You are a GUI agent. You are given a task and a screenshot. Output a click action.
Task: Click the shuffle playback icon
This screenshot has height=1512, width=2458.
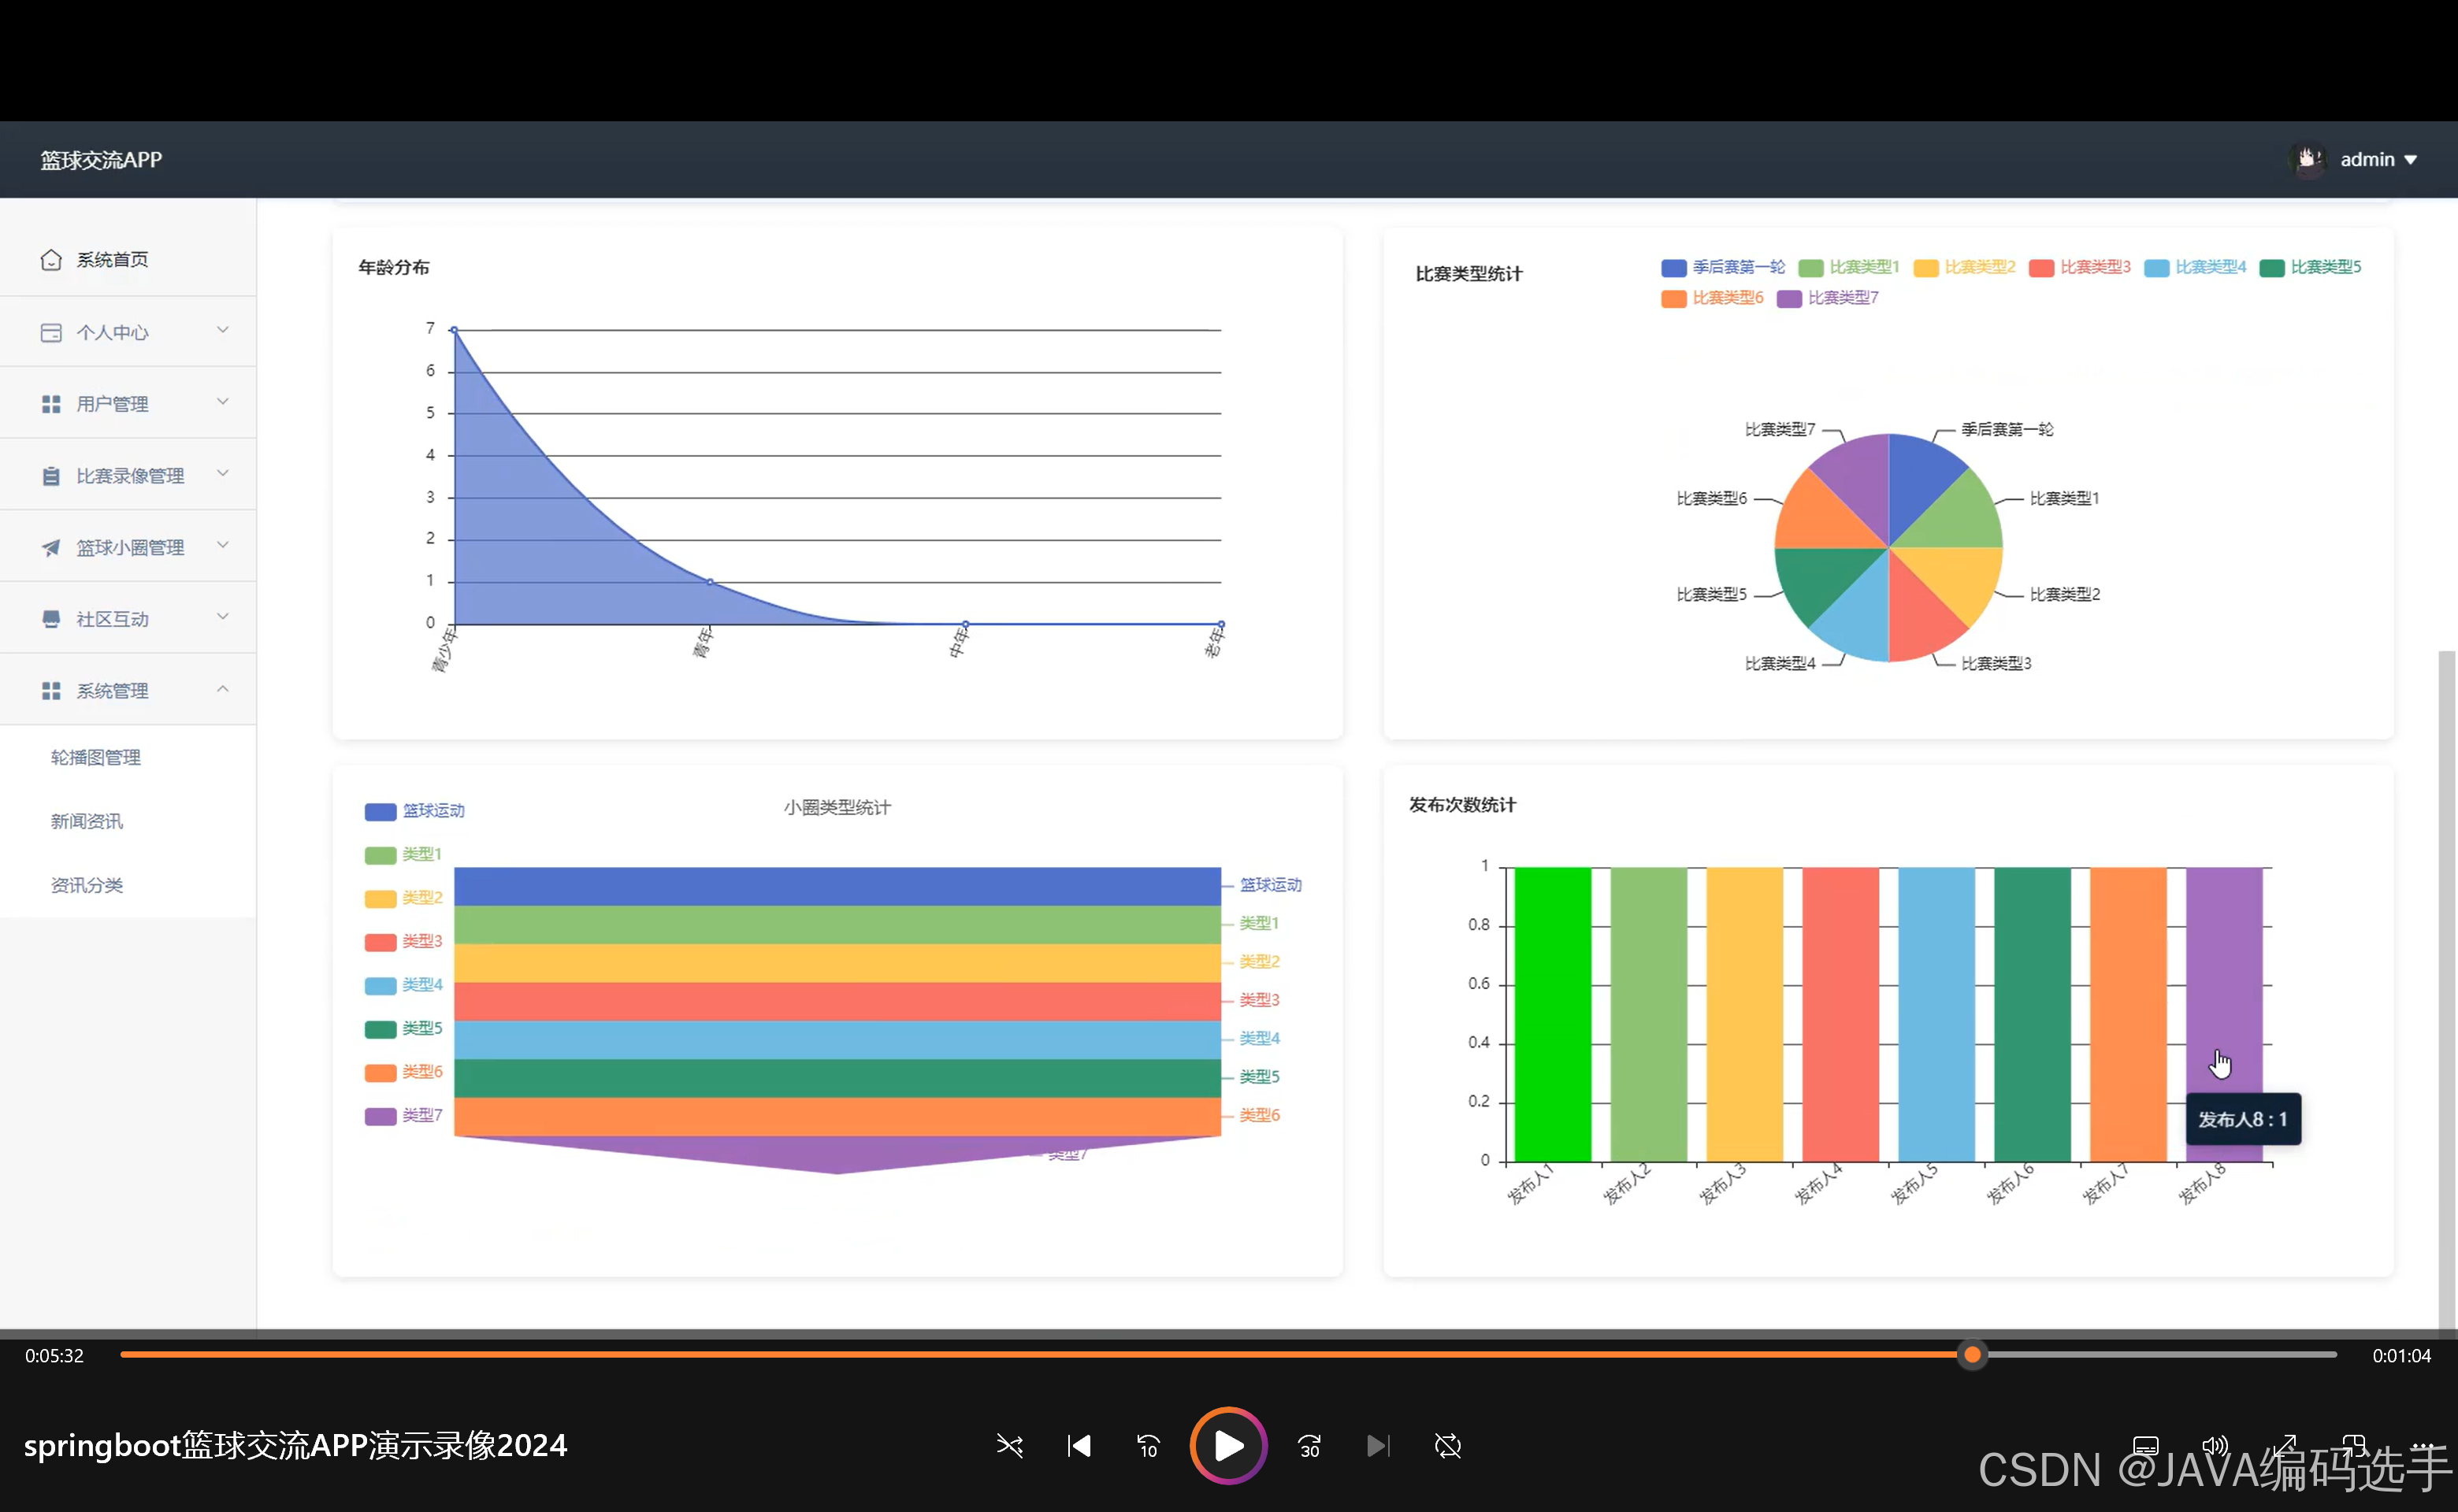coord(1009,1446)
